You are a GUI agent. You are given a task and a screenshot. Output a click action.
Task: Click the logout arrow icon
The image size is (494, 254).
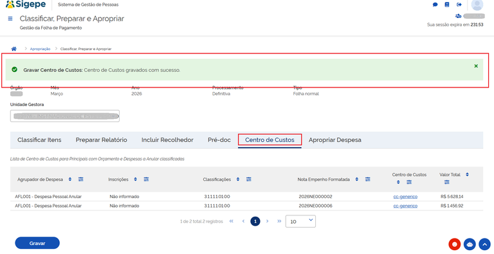459,5
